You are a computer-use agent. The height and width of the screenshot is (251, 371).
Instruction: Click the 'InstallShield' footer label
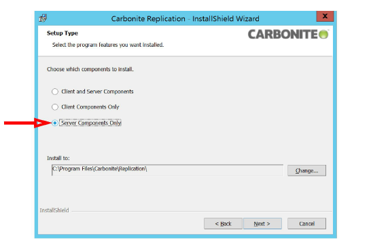(54, 210)
